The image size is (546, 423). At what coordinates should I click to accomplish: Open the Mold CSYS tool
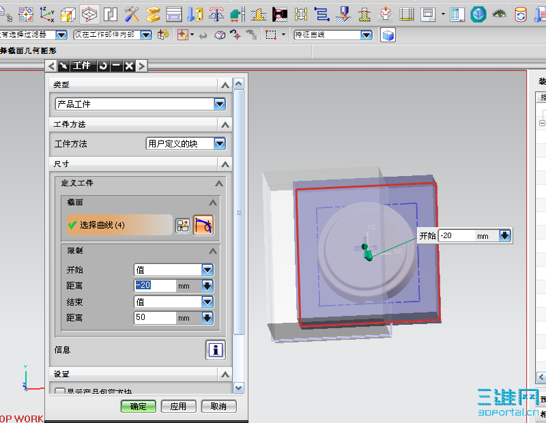46,14
